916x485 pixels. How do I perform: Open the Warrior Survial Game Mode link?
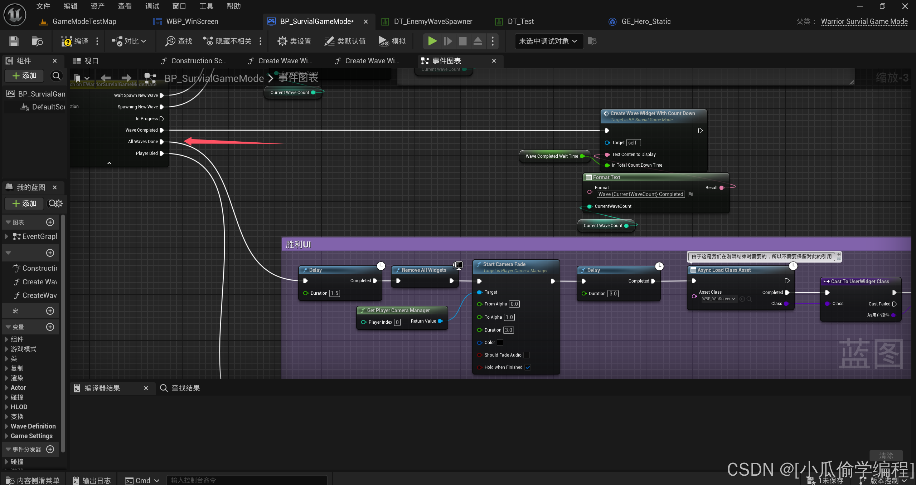click(864, 21)
